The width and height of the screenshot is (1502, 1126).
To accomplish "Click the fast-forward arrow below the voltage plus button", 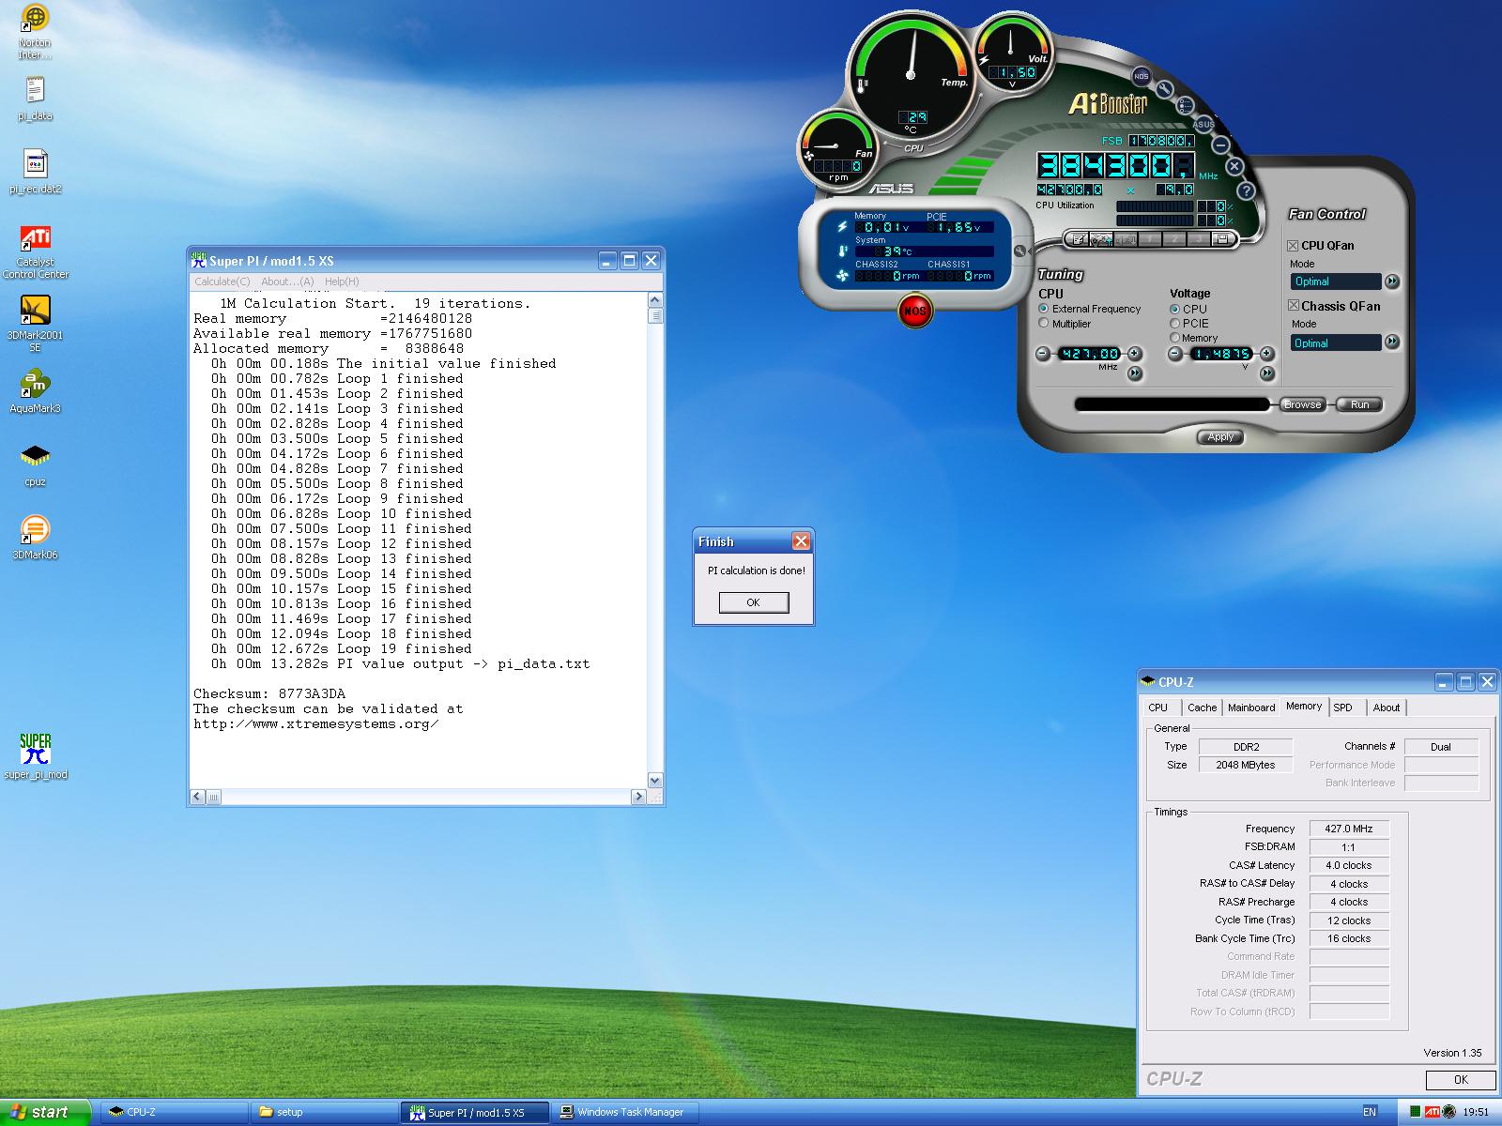I will coord(1267,373).
